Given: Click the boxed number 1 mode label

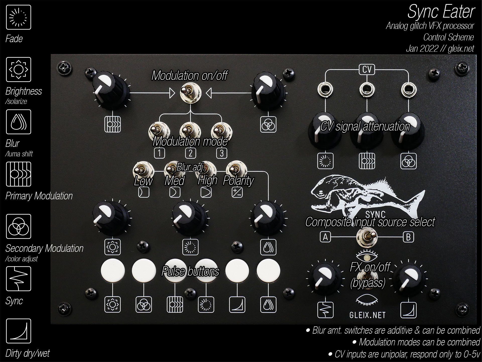Looking at the screenshot, I should 159,153.
